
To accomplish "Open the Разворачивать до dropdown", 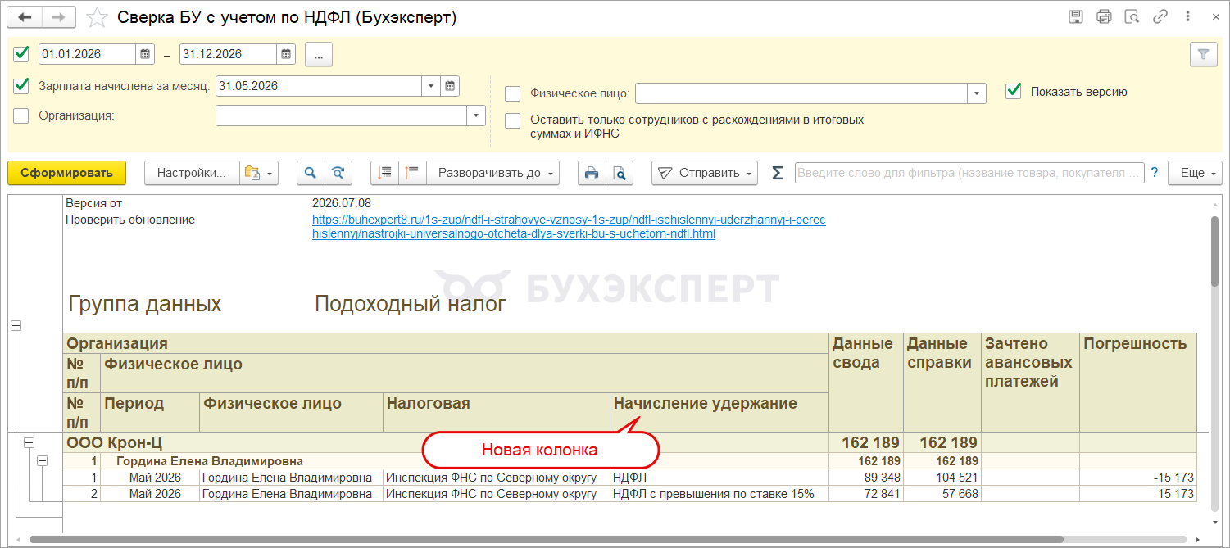I will [x=493, y=173].
